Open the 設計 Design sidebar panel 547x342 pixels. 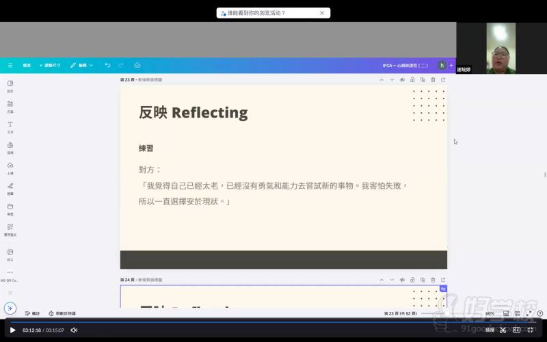click(10, 86)
